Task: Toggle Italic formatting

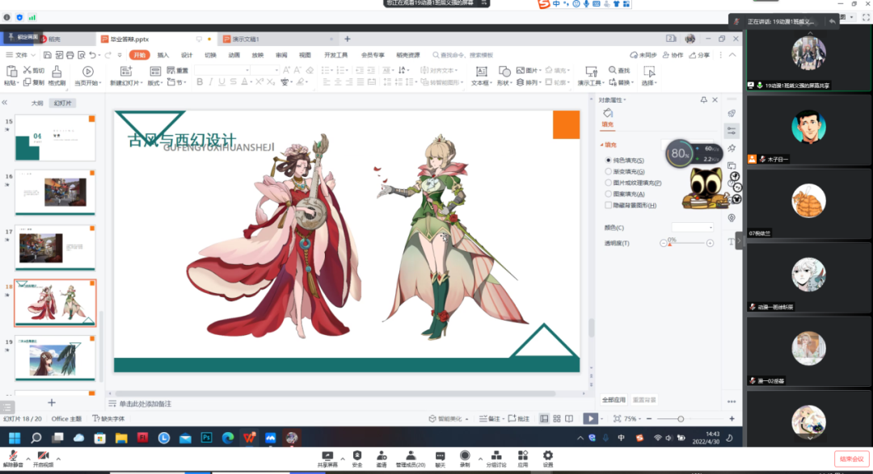Action: (x=210, y=82)
